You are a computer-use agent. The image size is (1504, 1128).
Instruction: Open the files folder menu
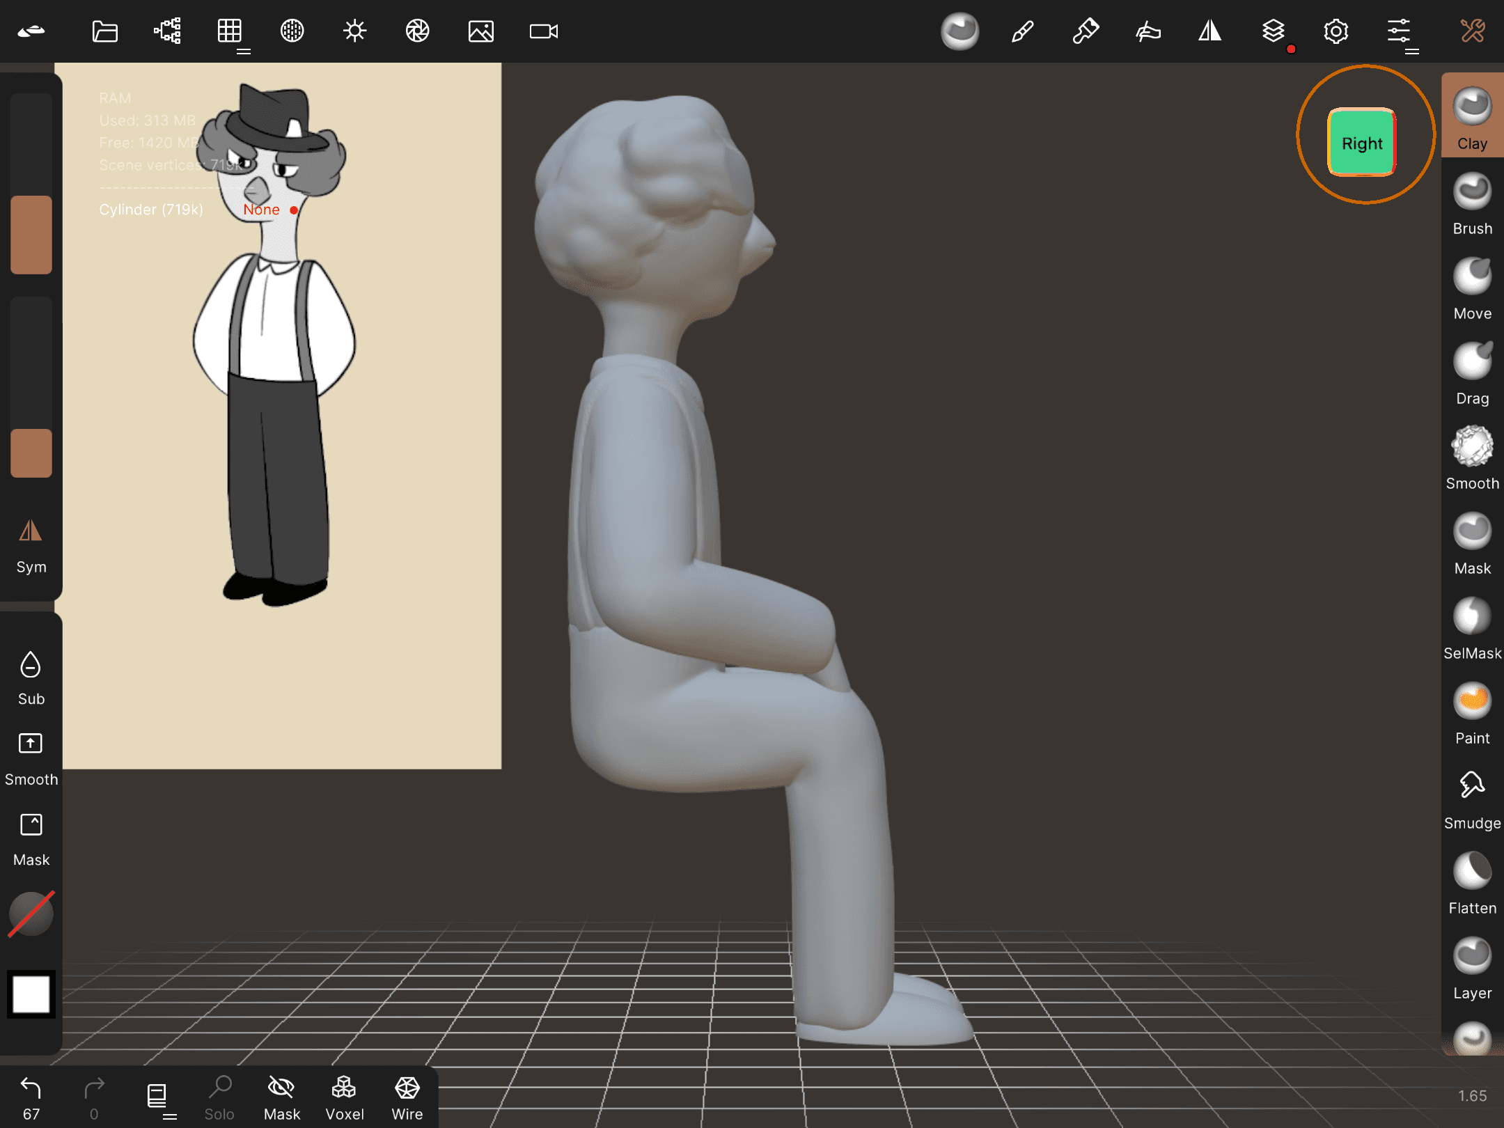click(x=104, y=31)
